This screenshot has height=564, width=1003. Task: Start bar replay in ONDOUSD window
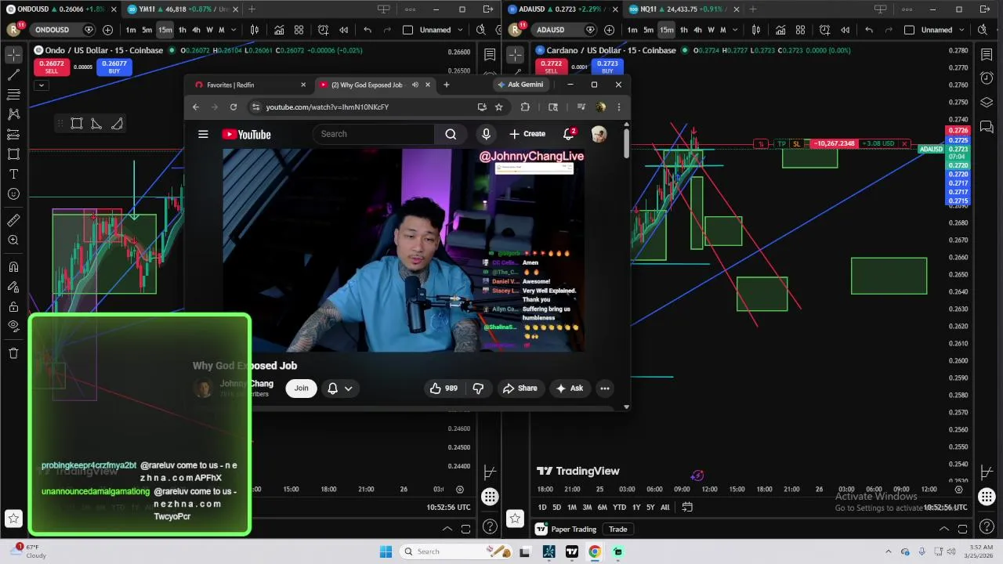[x=343, y=30]
